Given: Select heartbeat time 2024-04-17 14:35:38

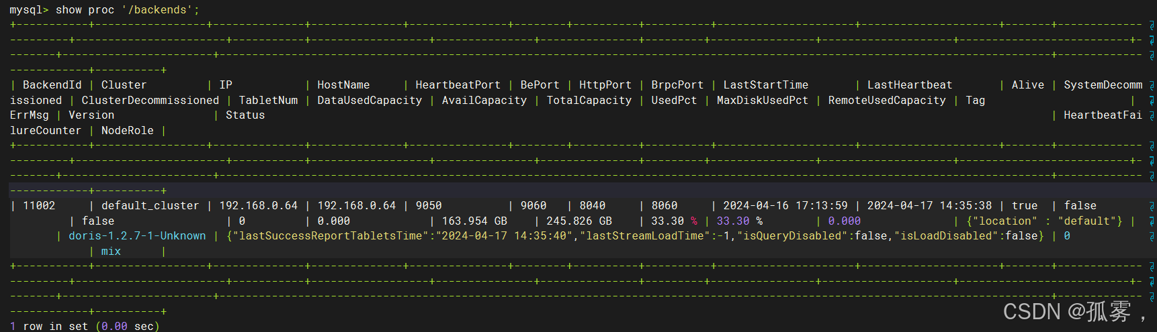Looking at the screenshot, I should 929,206.
